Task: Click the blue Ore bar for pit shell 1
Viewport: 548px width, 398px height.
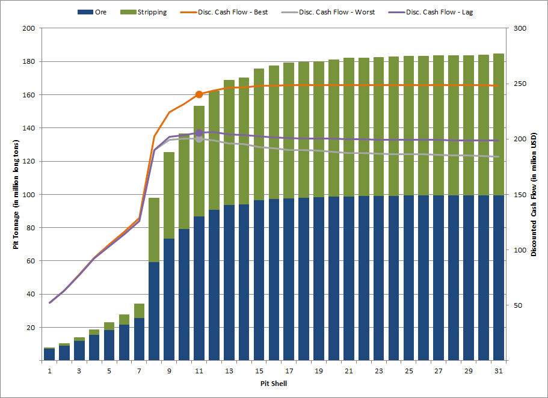Action: (49, 354)
